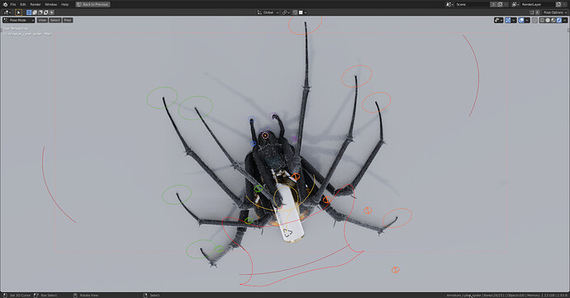
Task: Choose the Subtract selection mode icon
Action: (x=40, y=12)
